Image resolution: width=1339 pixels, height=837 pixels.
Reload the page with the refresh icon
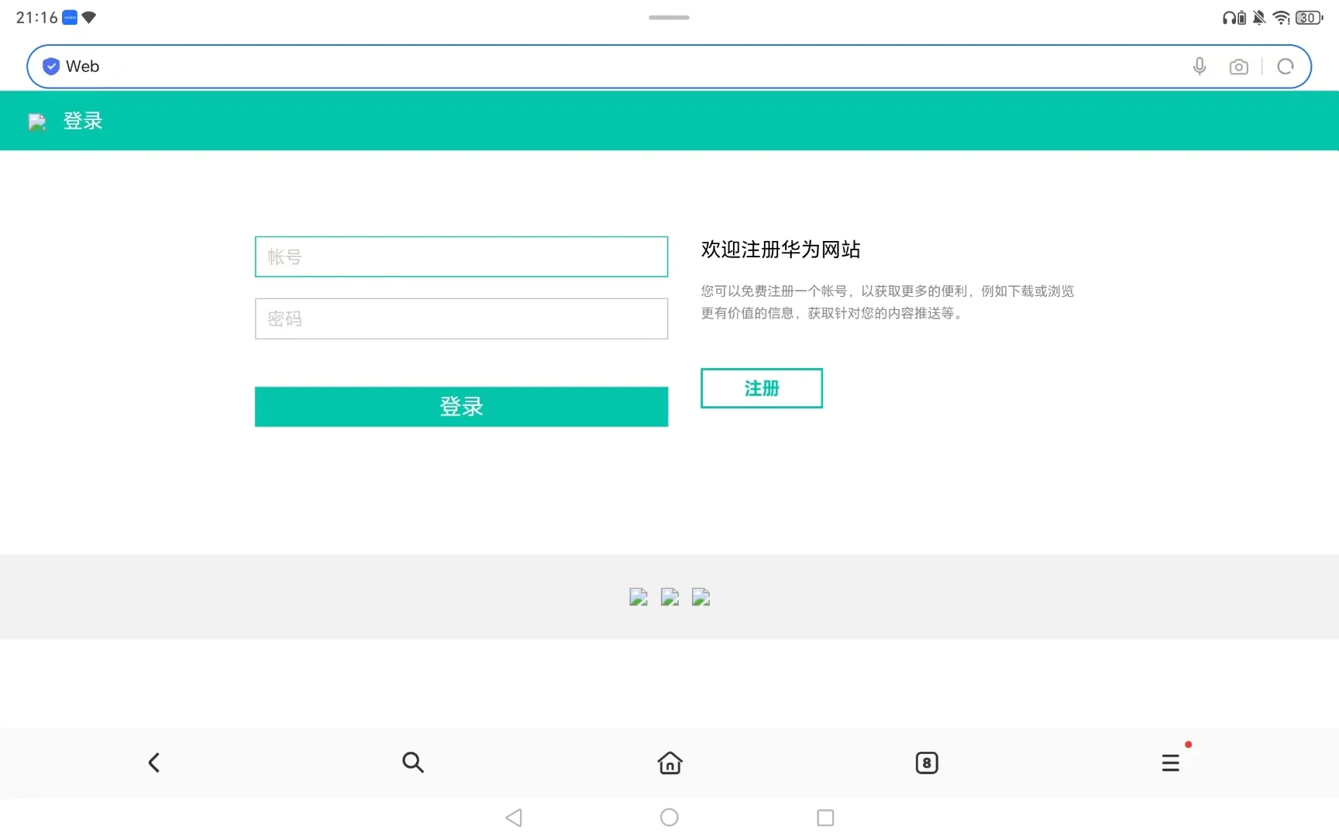[1286, 67]
